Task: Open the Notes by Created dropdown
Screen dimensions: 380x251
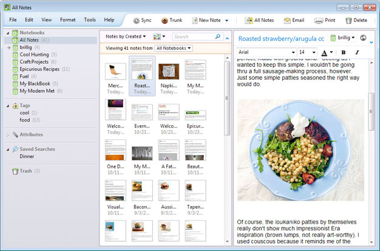Action: (x=125, y=36)
